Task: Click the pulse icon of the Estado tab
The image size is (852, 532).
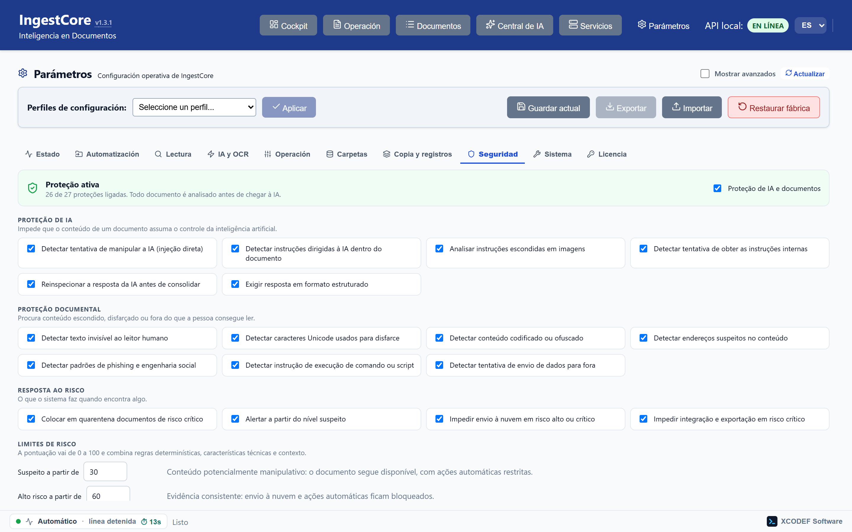Action: coord(29,154)
